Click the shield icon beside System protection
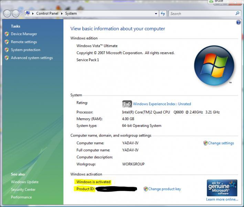 click(x=7, y=50)
